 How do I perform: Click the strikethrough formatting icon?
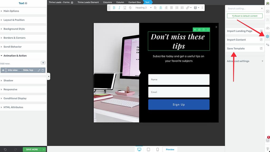tap(130, 8)
